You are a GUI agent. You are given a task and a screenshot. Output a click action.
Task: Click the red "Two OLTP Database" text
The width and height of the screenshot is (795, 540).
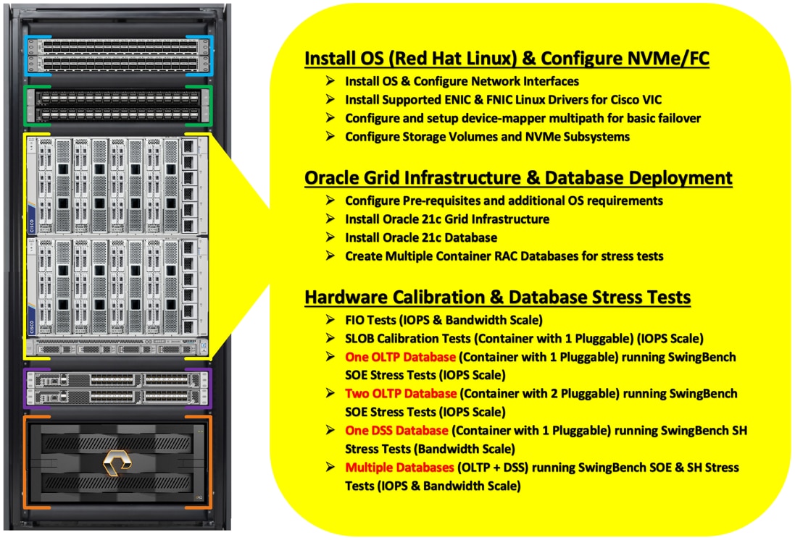click(401, 394)
